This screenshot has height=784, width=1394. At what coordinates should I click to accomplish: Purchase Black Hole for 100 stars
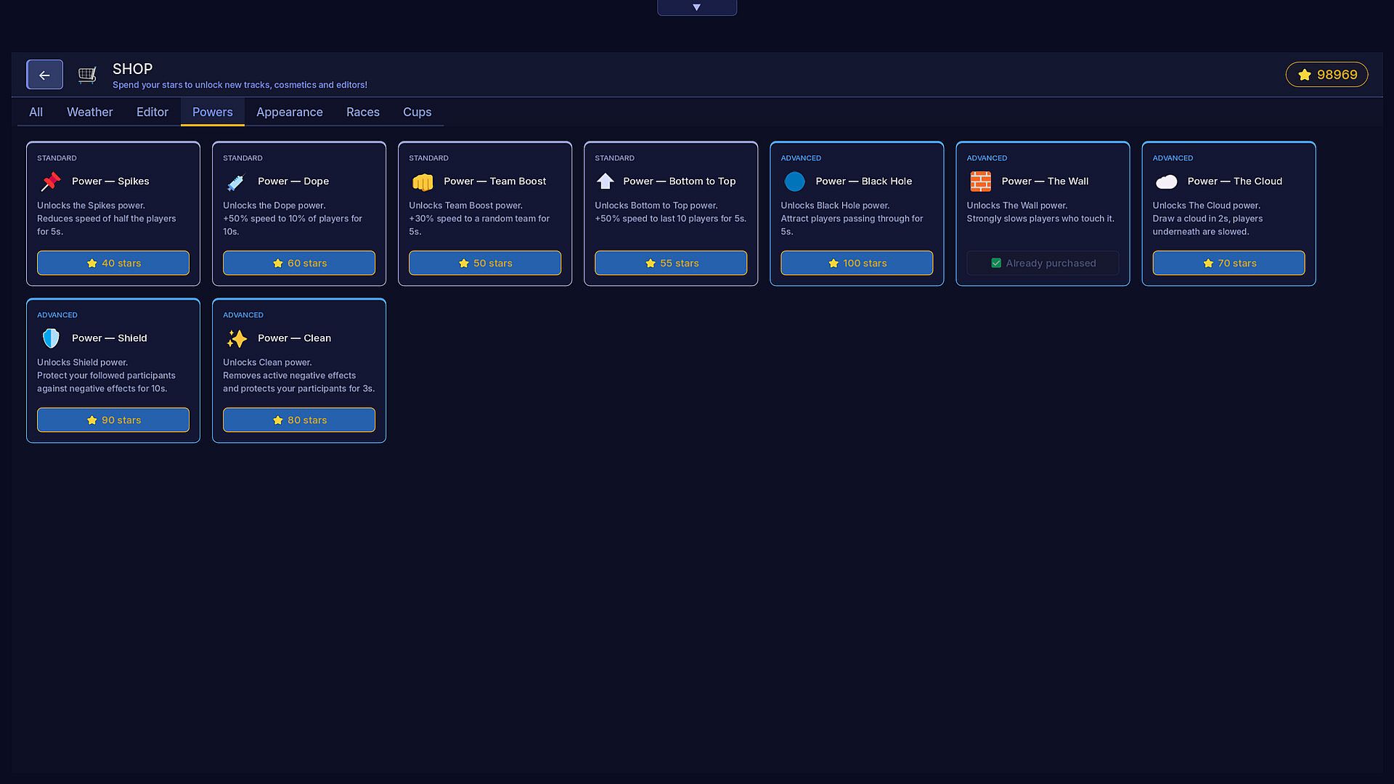(x=857, y=263)
